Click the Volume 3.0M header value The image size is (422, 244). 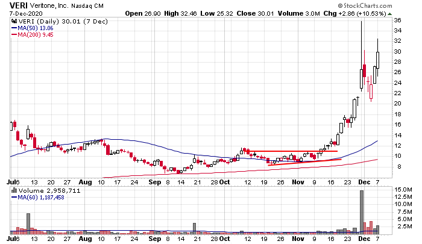click(x=299, y=13)
